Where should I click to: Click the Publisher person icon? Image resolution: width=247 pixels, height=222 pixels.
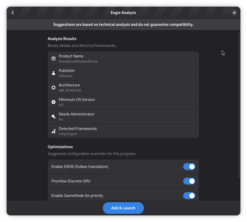click(54, 73)
